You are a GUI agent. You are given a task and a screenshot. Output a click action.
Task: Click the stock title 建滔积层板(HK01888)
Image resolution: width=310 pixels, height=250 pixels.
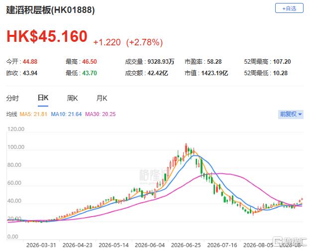pos(50,10)
